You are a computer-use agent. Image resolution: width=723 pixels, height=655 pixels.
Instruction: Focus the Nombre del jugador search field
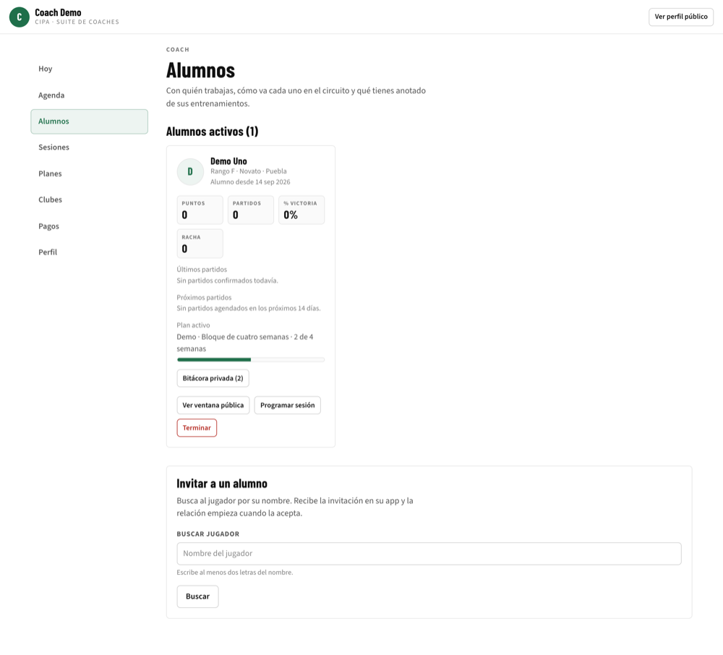click(x=429, y=554)
